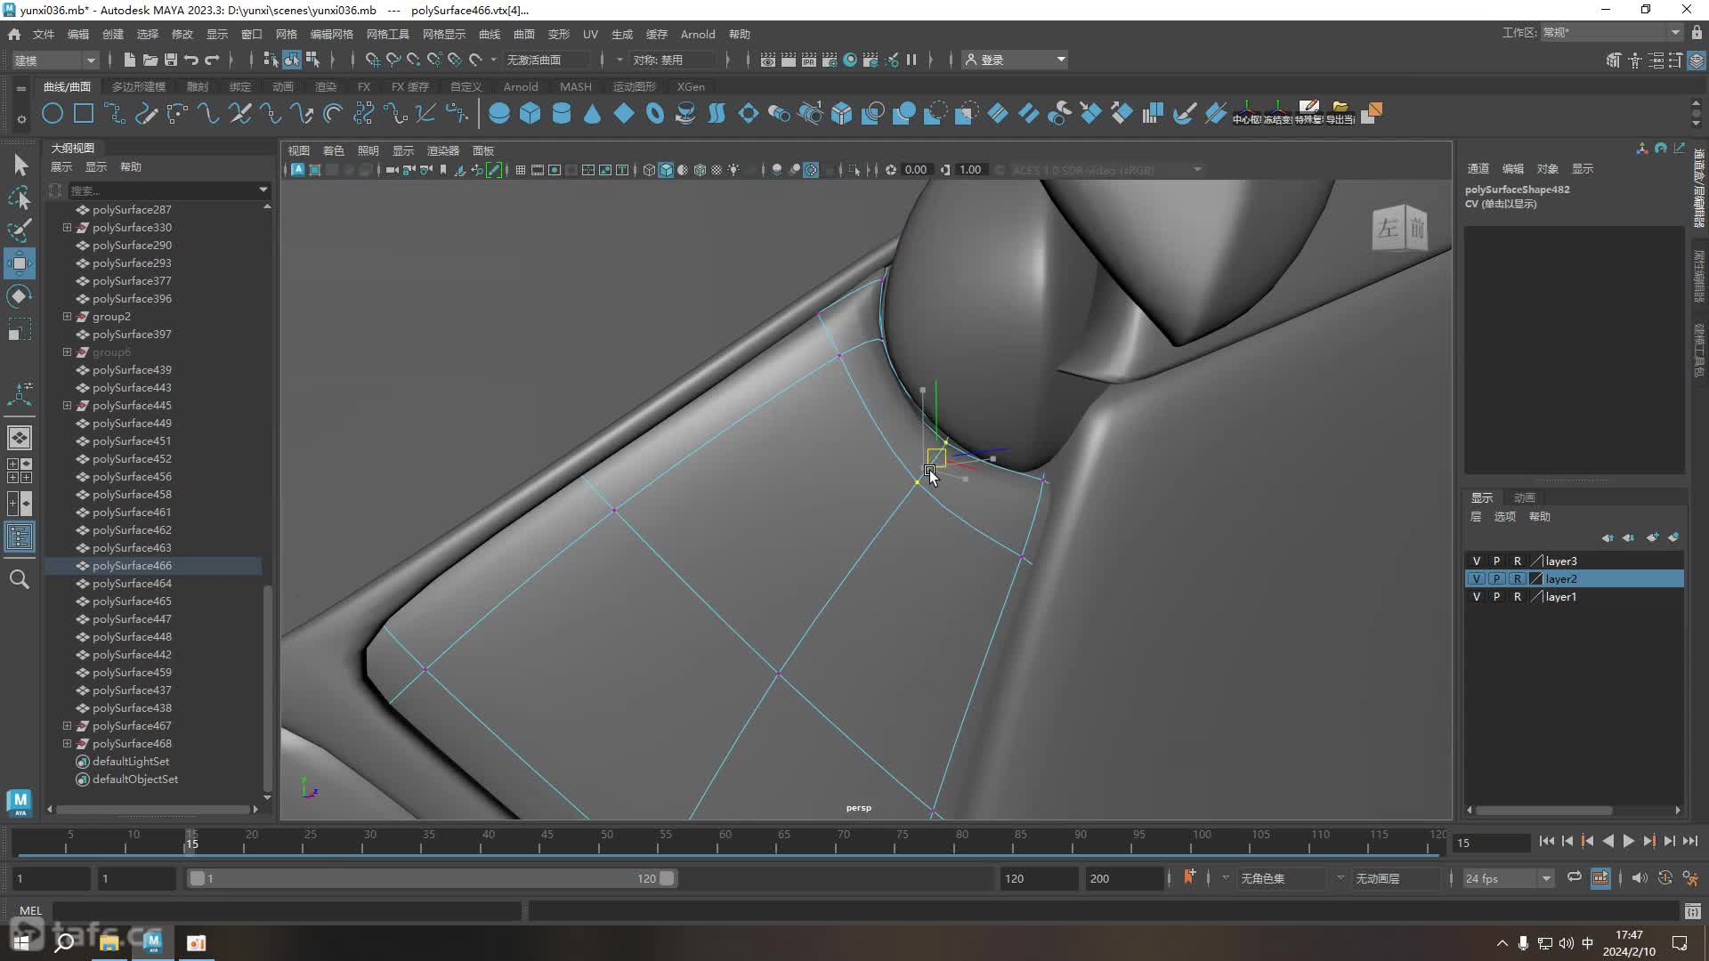
Task: Open the channel box 通道 menu
Action: tap(1478, 169)
